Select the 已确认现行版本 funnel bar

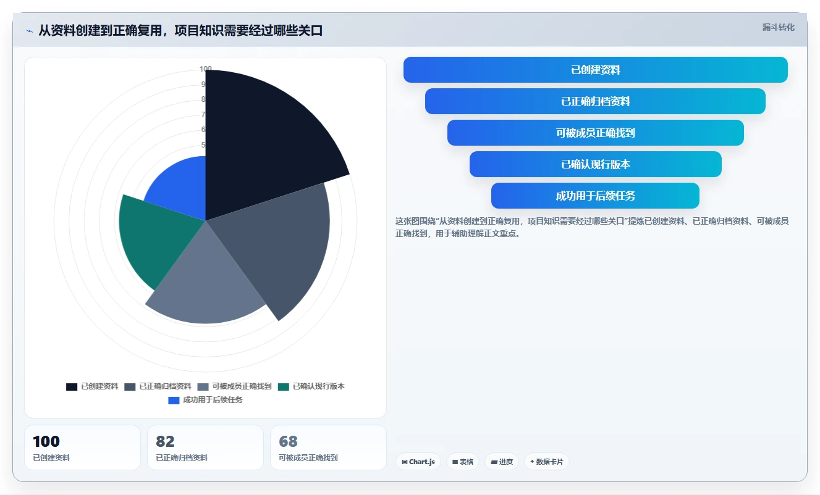pyautogui.click(x=596, y=164)
